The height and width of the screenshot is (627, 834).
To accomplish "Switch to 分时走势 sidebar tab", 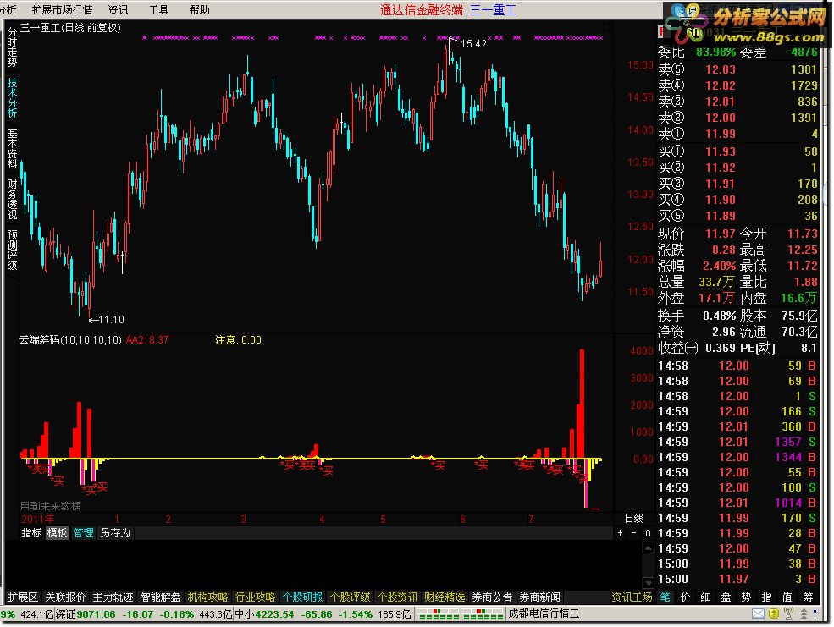I will coord(12,47).
